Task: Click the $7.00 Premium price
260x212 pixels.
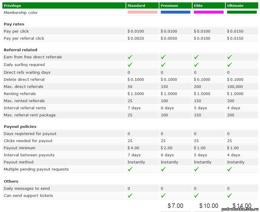Action: pyautogui.click(x=175, y=205)
